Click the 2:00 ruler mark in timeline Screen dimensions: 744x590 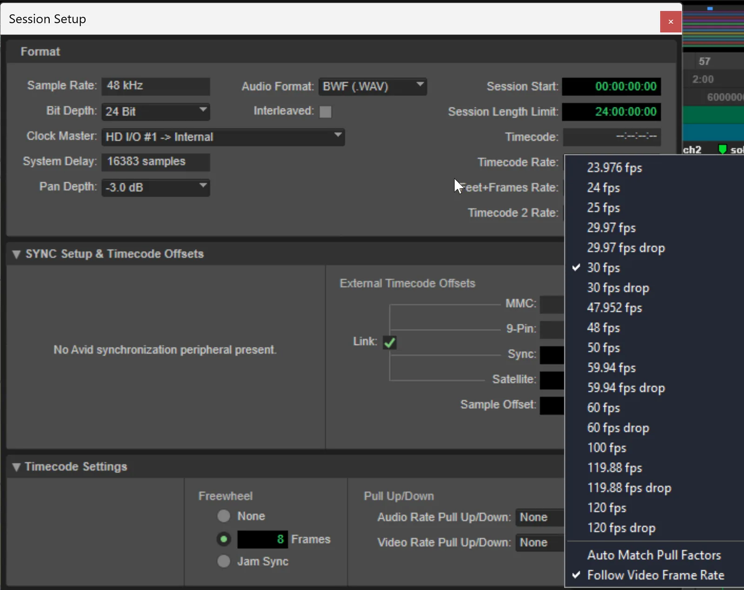[703, 80]
